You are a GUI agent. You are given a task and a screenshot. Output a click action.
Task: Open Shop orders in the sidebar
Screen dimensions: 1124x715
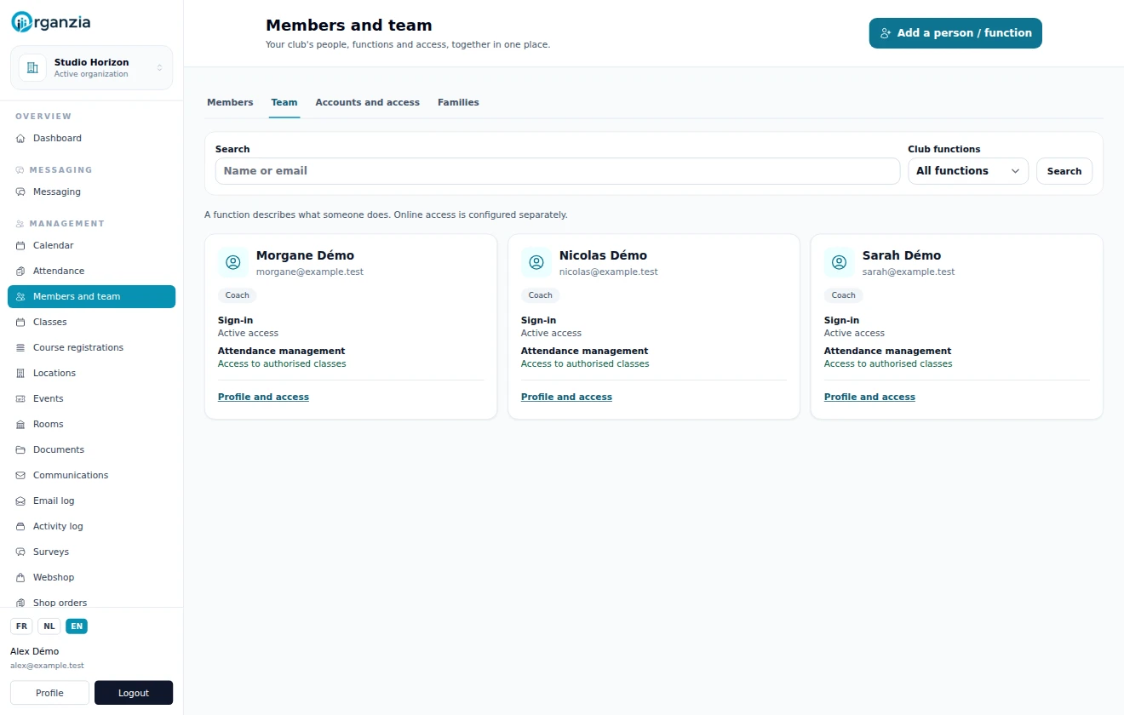(x=91, y=602)
